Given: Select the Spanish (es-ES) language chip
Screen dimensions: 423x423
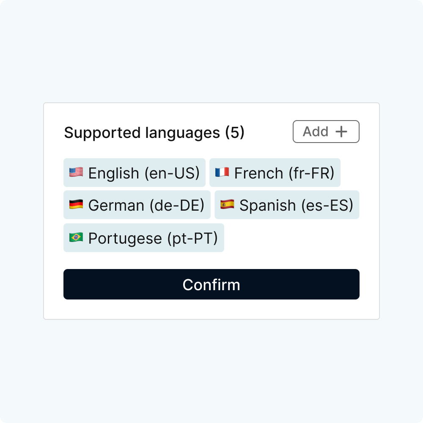Looking at the screenshot, I should [x=287, y=205].
